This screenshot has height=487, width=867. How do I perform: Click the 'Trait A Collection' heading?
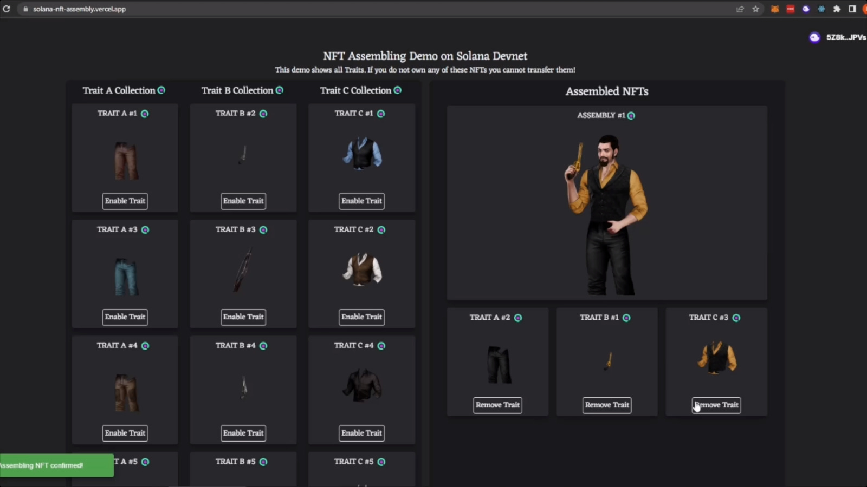[119, 90]
